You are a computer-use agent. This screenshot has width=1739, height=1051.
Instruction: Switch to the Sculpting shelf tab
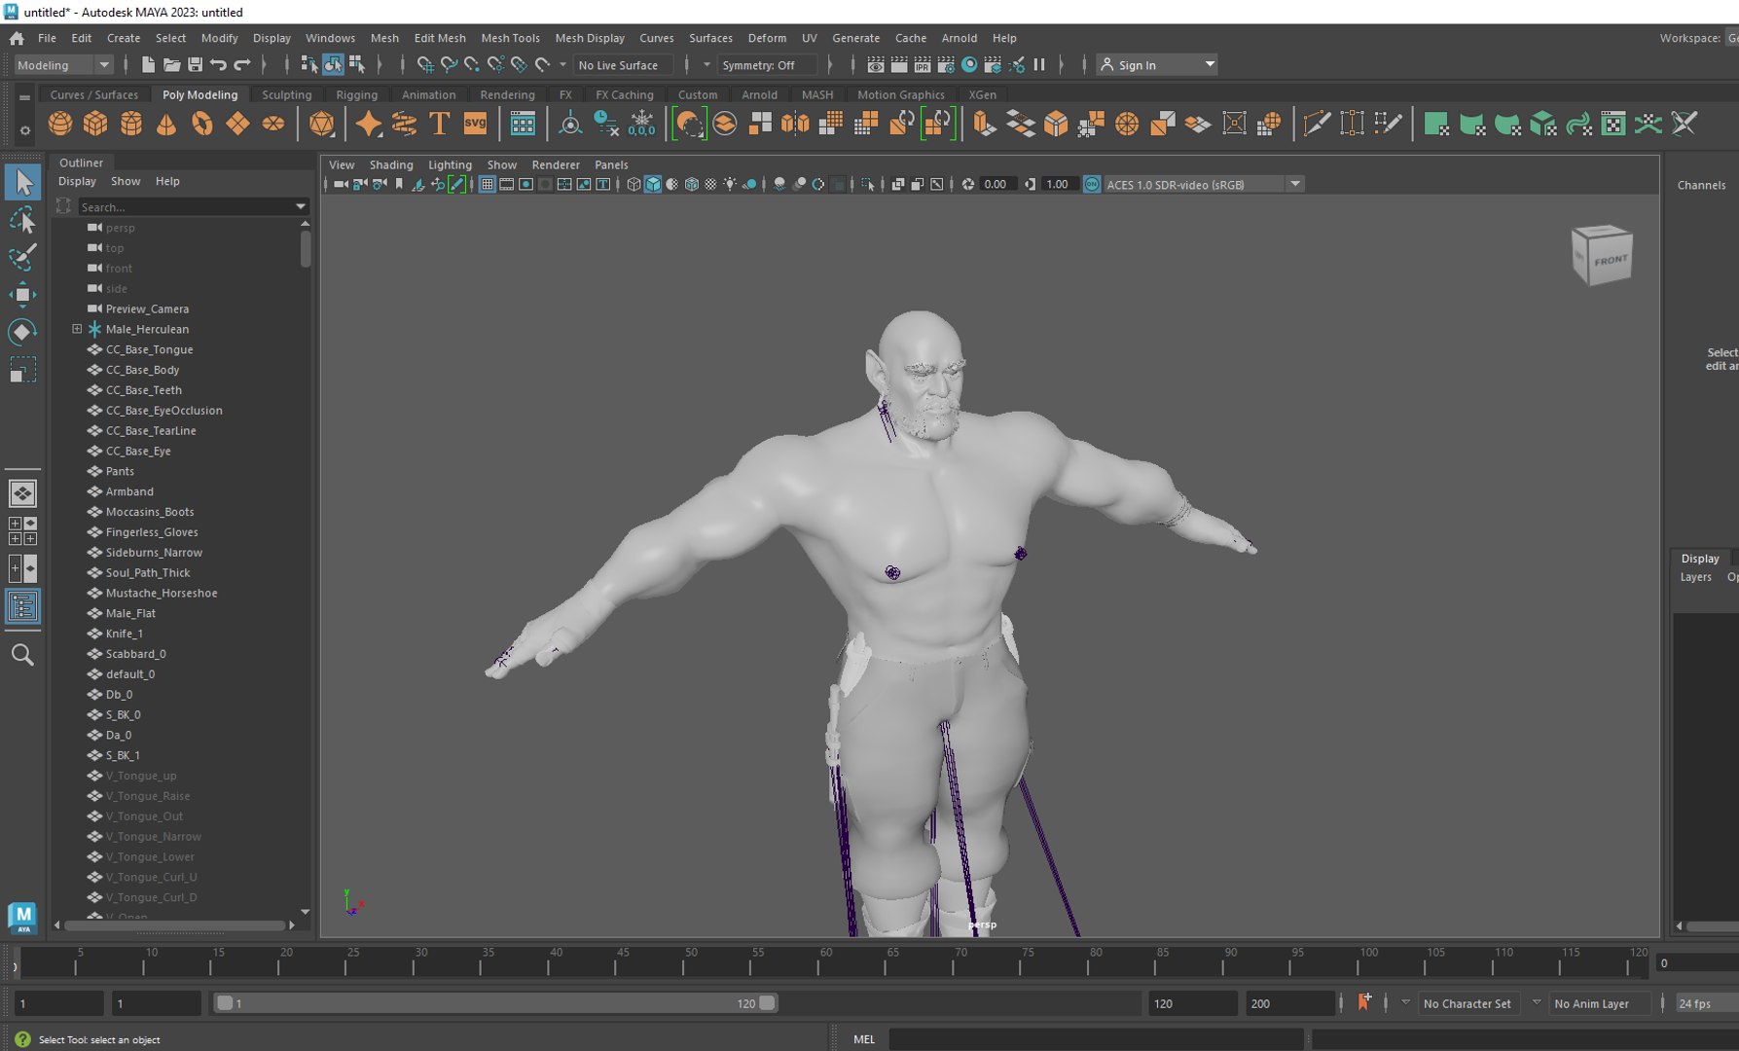pyautogui.click(x=286, y=94)
